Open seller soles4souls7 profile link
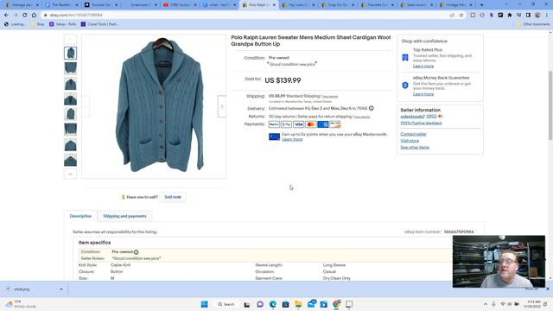The image size is (553, 311). pyautogui.click(x=413, y=117)
